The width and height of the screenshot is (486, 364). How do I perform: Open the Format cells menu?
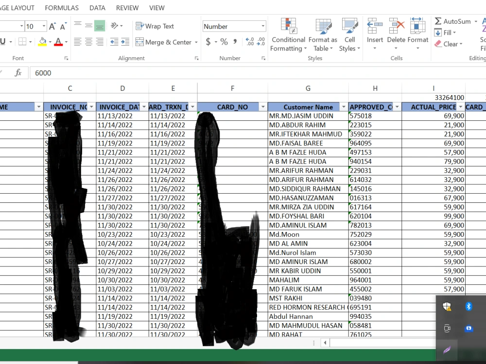pyautogui.click(x=418, y=34)
